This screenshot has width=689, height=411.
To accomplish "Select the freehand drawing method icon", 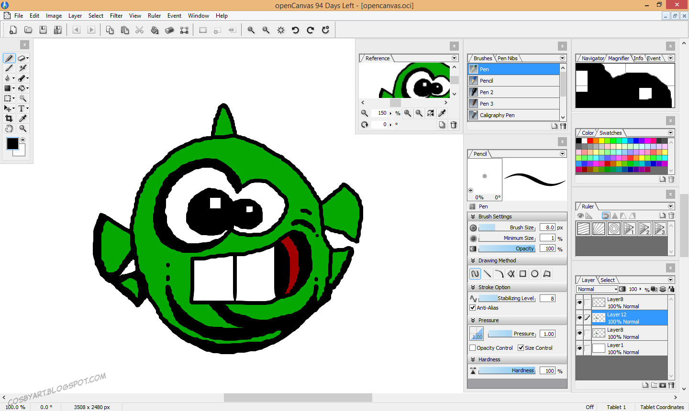I will tap(475, 274).
